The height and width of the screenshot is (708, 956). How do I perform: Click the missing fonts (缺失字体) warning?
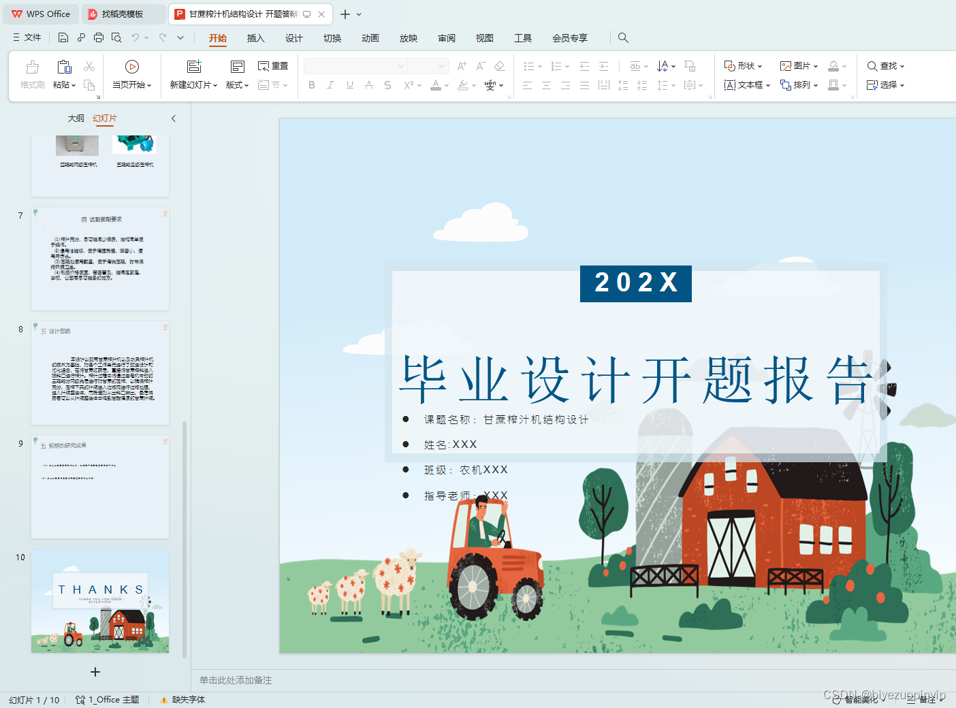pos(182,700)
